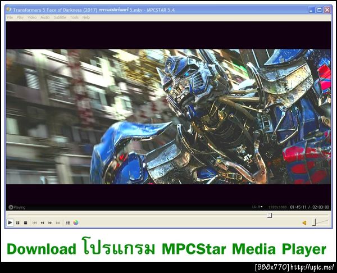The height and width of the screenshot is (273, 337).
Task: Maximize the MPCSTAR window
Action: pos(320,10)
